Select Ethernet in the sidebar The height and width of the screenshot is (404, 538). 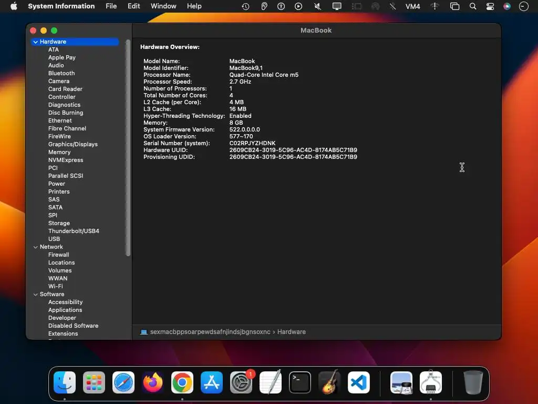tap(60, 120)
